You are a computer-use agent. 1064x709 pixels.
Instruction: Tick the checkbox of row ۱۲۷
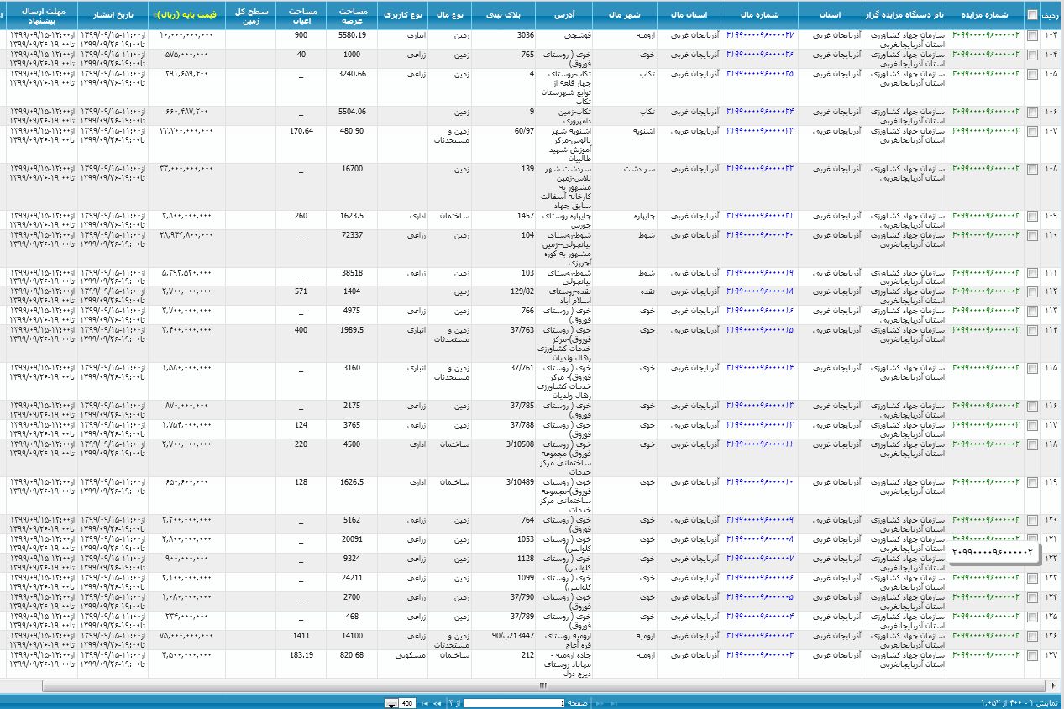(x=1031, y=655)
